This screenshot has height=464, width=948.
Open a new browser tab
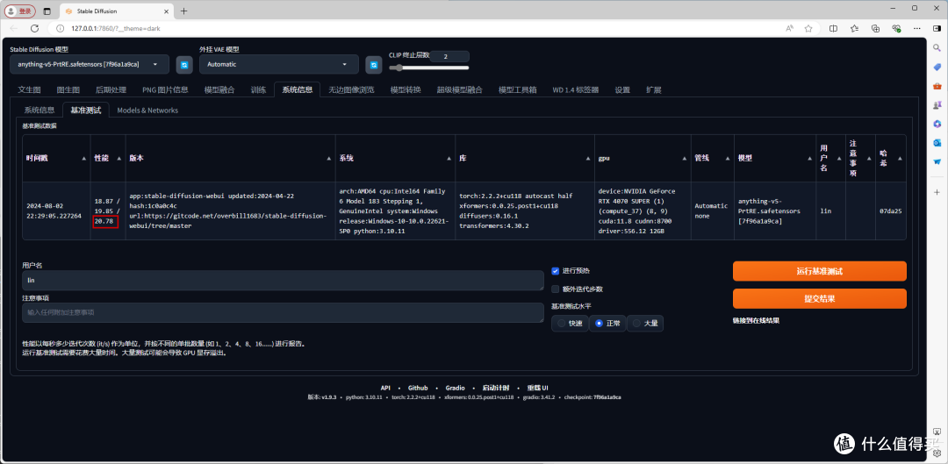pos(183,11)
